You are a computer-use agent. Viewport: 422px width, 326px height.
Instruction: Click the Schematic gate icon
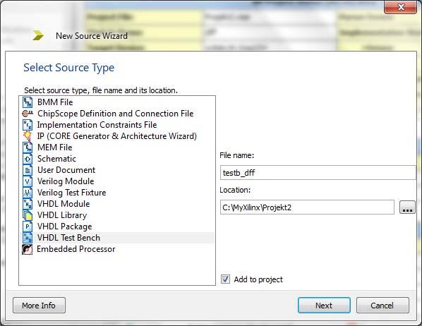pos(28,159)
